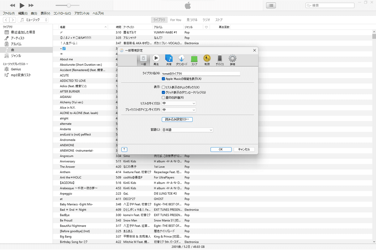
Task: Click the Apple logo in the top display
Action: [x=188, y=5]
